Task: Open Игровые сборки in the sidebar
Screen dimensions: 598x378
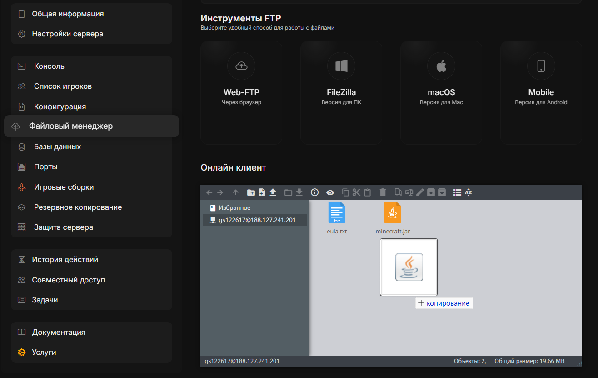Action: click(91, 187)
